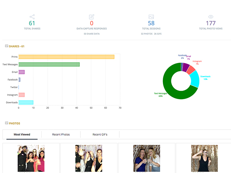Open the first photo with the man in hat
The image size is (231, 173).
(x=31, y=158)
